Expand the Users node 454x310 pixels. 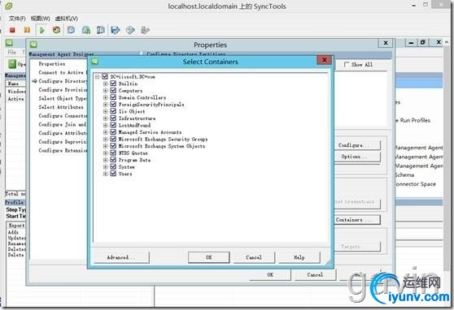click(x=106, y=174)
